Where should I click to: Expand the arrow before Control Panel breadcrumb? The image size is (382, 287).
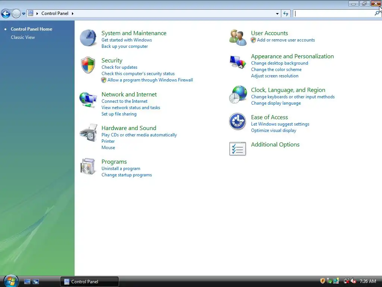tap(37, 13)
